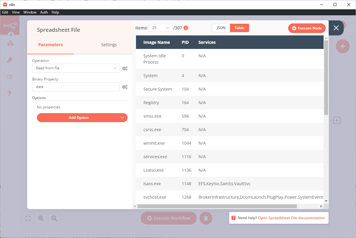Open the network templates sidebar icon
The height and width of the screenshot is (238, 356).
click(x=10, y=43)
